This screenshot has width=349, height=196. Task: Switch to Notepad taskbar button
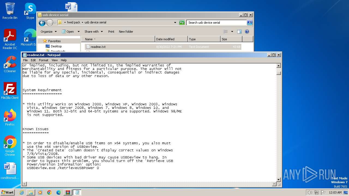coord(77,192)
